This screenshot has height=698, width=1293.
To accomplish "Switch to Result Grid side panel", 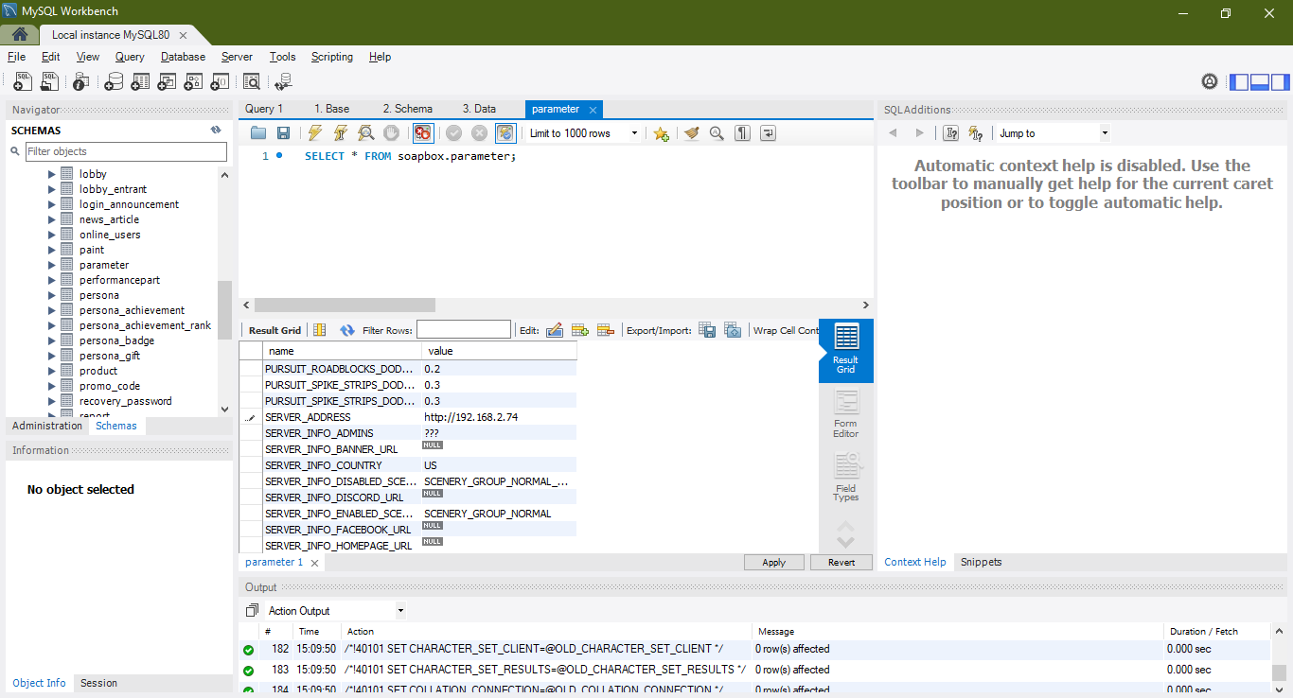I will 846,349.
